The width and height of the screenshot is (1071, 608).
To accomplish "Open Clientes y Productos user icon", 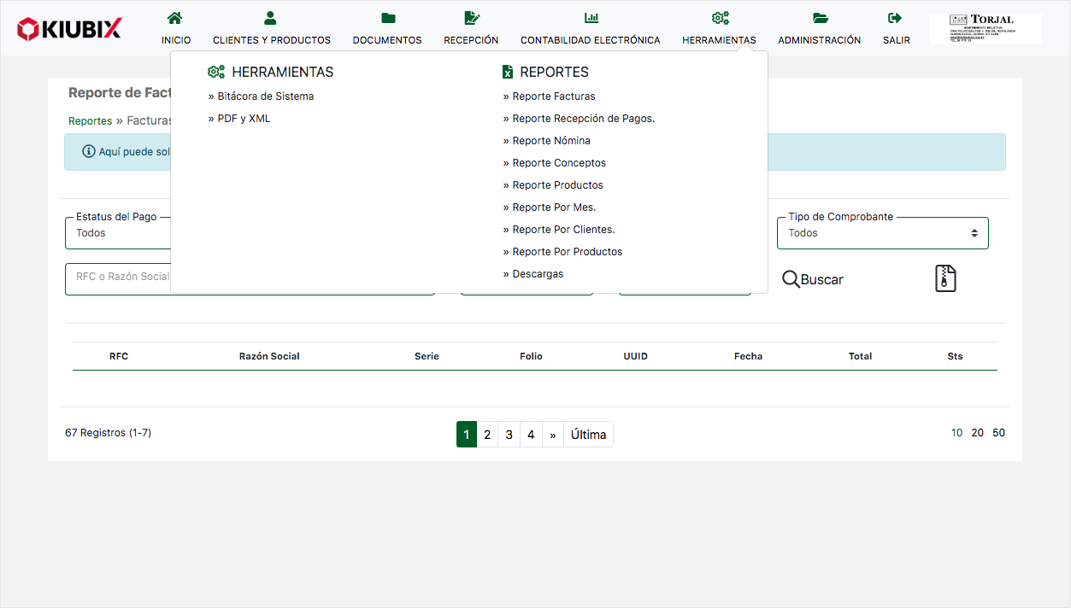I will tap(271, 18).
